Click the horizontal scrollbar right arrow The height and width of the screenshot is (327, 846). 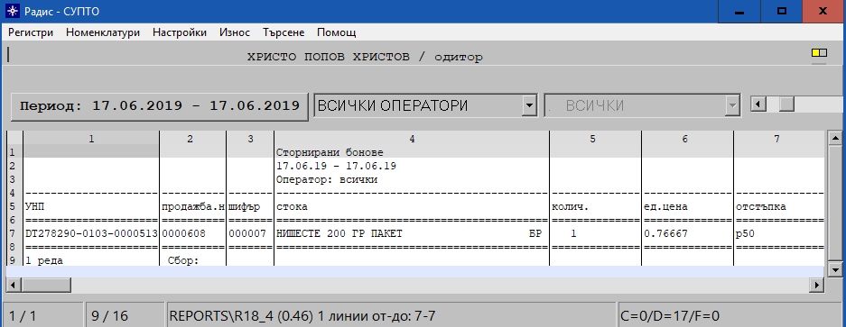click(817, 285)
